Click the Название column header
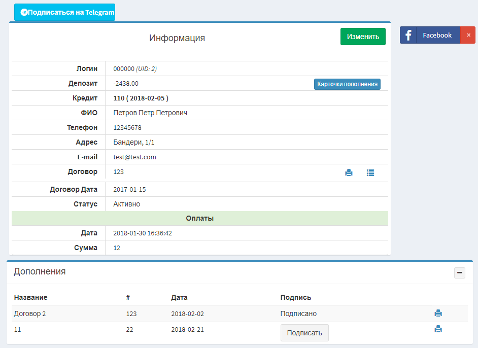 (x=30, y=298)
